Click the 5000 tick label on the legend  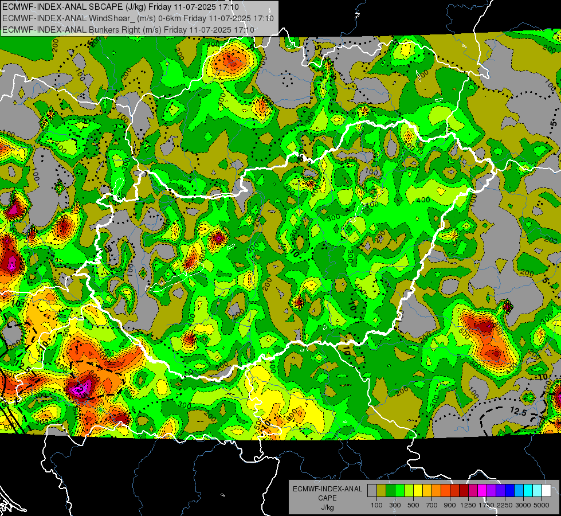(x=542, y=505)
